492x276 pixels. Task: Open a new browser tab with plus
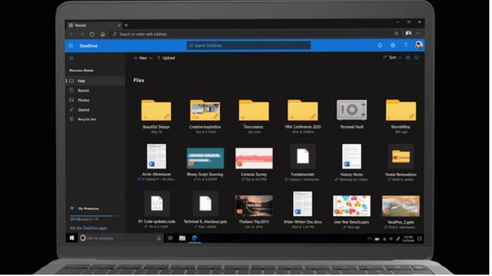tap(126, 25)
